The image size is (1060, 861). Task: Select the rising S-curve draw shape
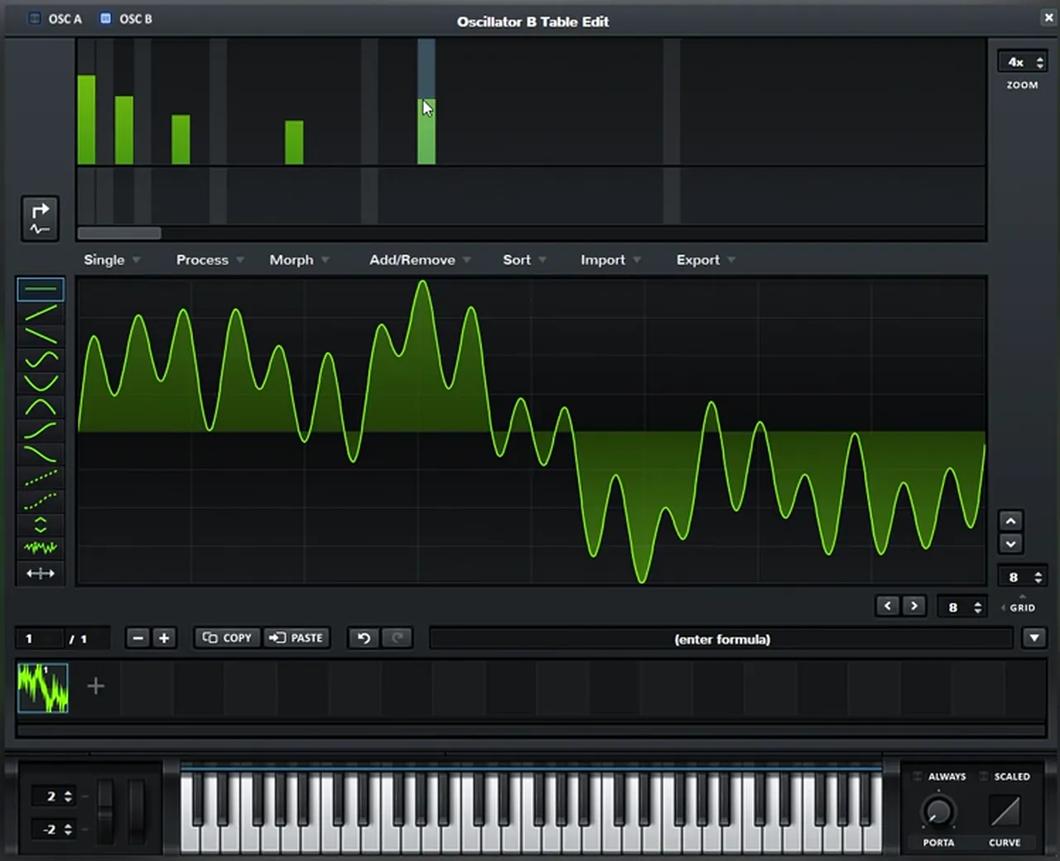point(40,430)
